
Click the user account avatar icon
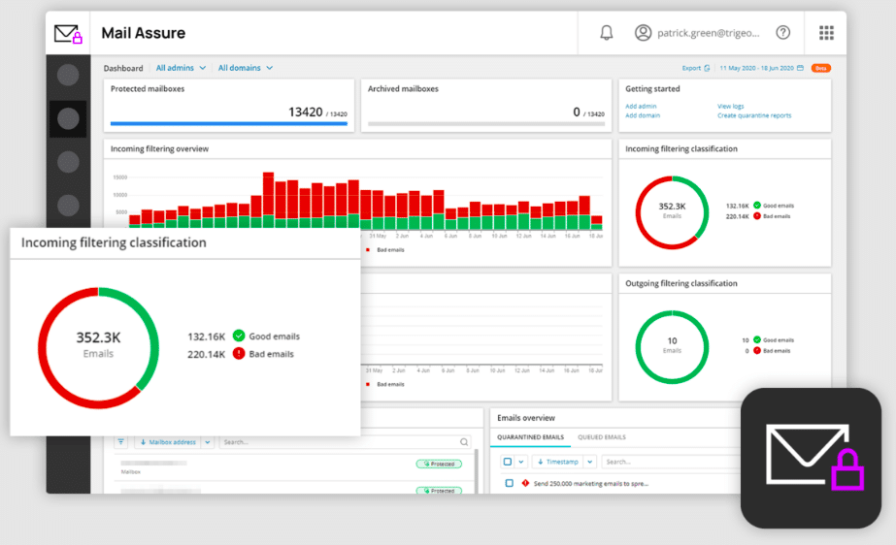[643, 33]
